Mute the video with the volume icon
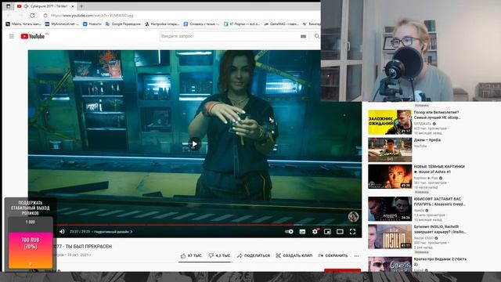The height and width of the screenshot is (282, 501). tap(62, 232)
